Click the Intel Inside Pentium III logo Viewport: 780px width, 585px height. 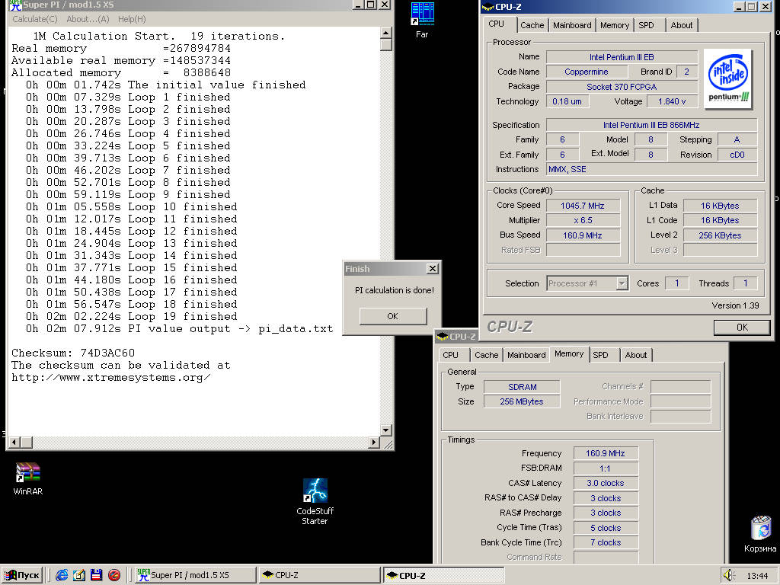coord(729,79)
